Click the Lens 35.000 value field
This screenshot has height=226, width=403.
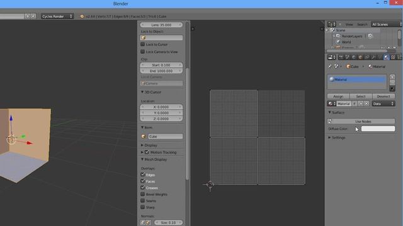click(161, 25)
